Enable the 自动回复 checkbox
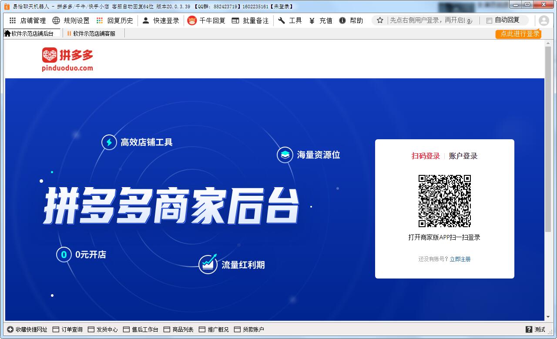Image resolution: width=557 pixels, height=339 pixels. (x=489, y=20)
